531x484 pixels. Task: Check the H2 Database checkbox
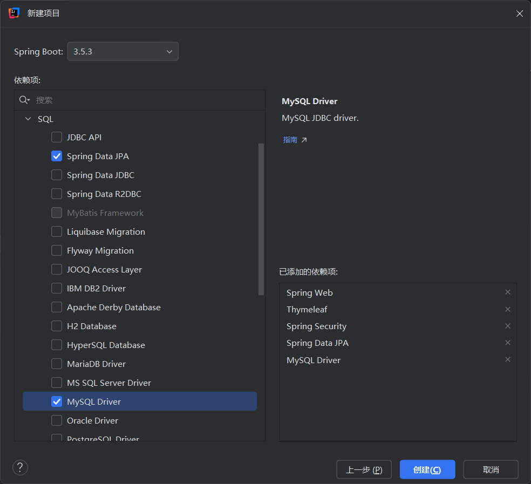coord(57,326)
